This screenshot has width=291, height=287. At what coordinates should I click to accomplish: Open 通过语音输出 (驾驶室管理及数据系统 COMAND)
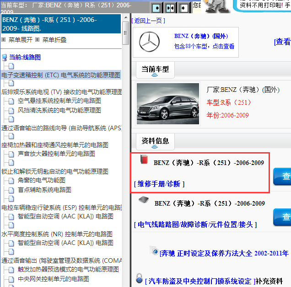point(62,260)
